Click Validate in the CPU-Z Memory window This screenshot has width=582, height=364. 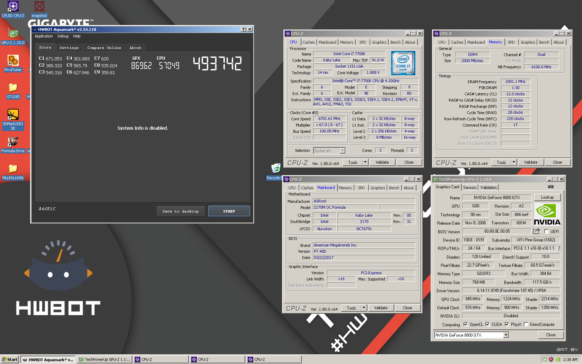pyautogui.click(x=531, y=162)
